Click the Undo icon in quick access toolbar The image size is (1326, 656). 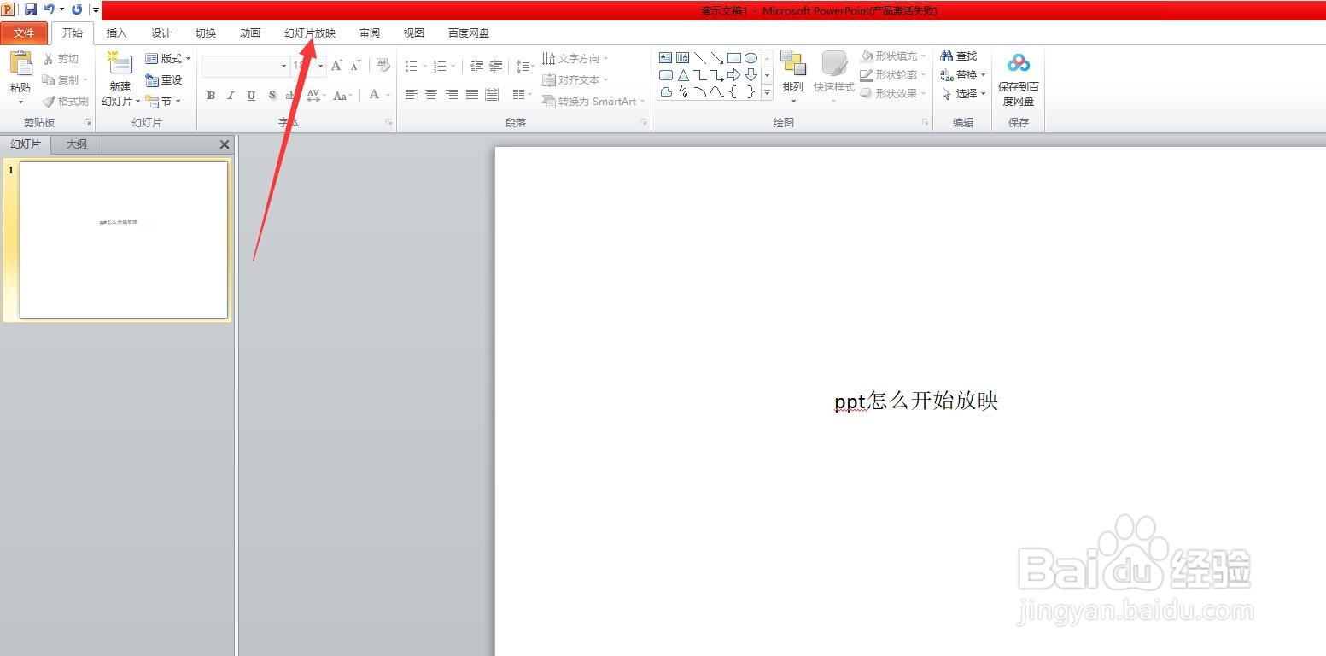[50, 9]
